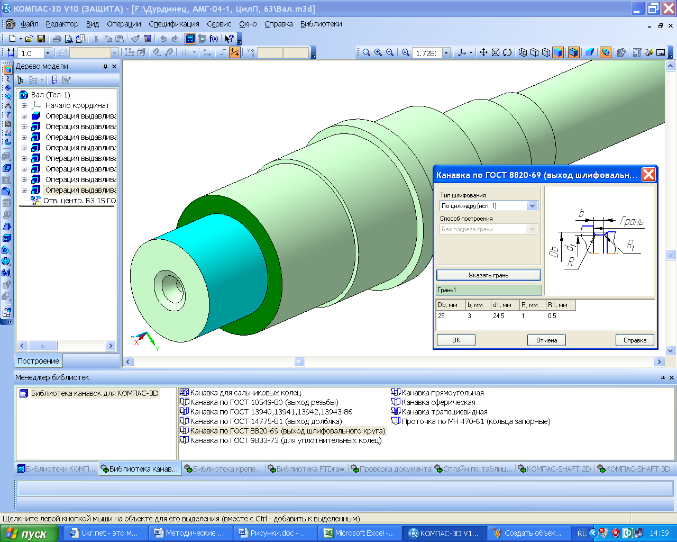
Task: Open the scale 1.0 dropdown arrow
Action: point(48,53)
